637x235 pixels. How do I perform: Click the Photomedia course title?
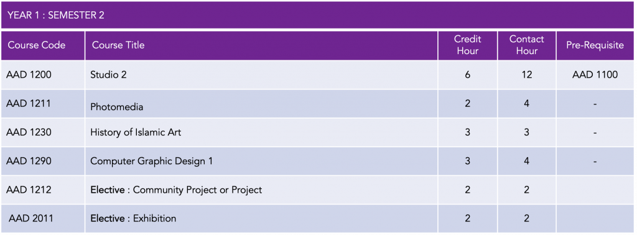(116, 107)
